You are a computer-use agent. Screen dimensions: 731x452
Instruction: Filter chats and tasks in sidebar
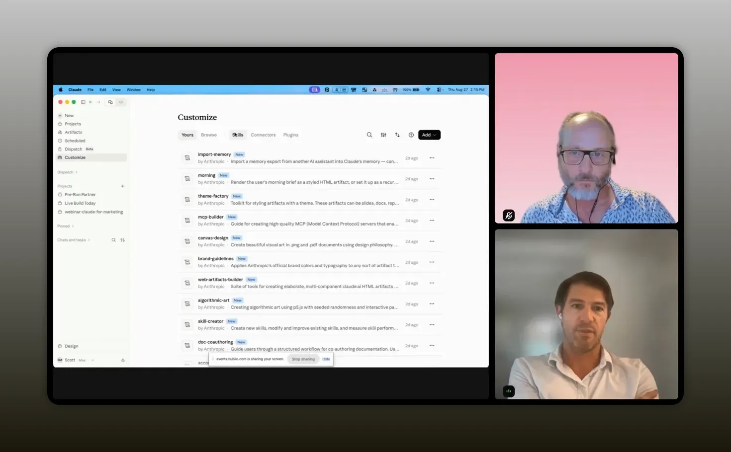pyautogui.click(x=122, y=240)
